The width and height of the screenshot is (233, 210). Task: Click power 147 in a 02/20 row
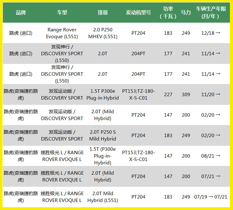point(168,115)
